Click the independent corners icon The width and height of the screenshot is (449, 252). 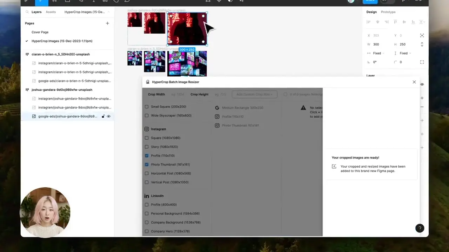[x=422, y=62]
